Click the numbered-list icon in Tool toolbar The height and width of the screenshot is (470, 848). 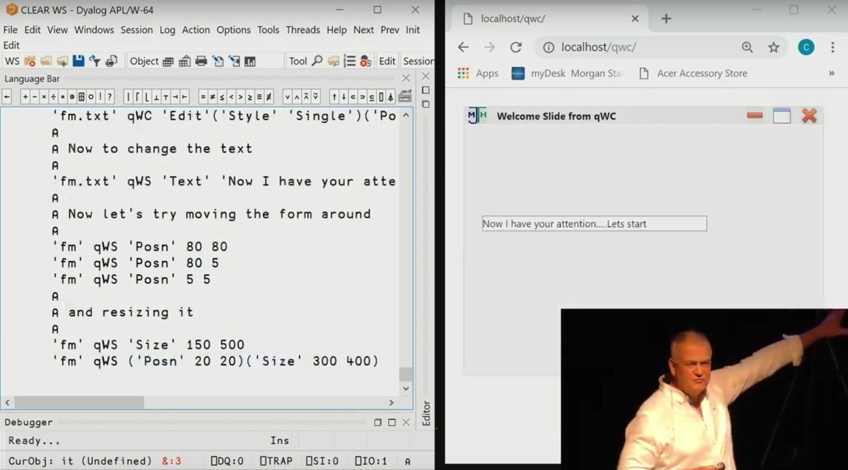[x=349, y=61]
